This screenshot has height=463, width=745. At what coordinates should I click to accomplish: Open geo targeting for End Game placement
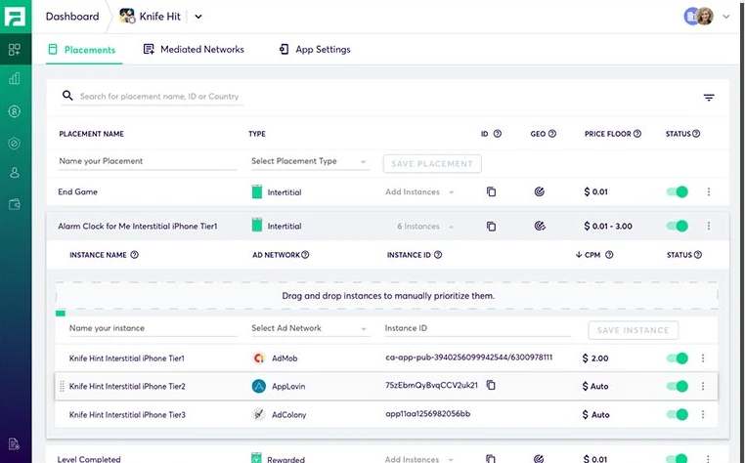click(x=540, y=191)
